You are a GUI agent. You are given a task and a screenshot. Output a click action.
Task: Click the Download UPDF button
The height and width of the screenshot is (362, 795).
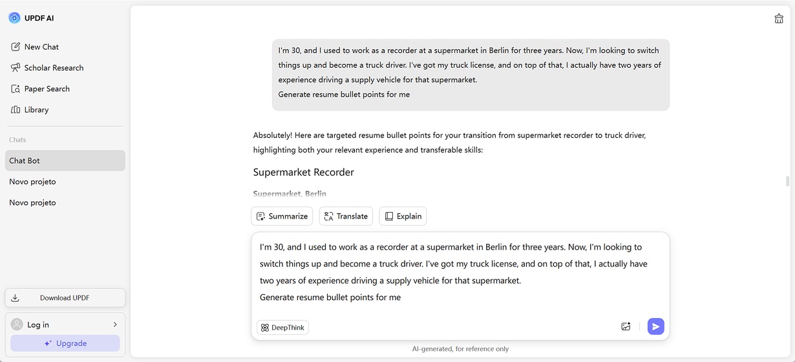coord(65,298)
